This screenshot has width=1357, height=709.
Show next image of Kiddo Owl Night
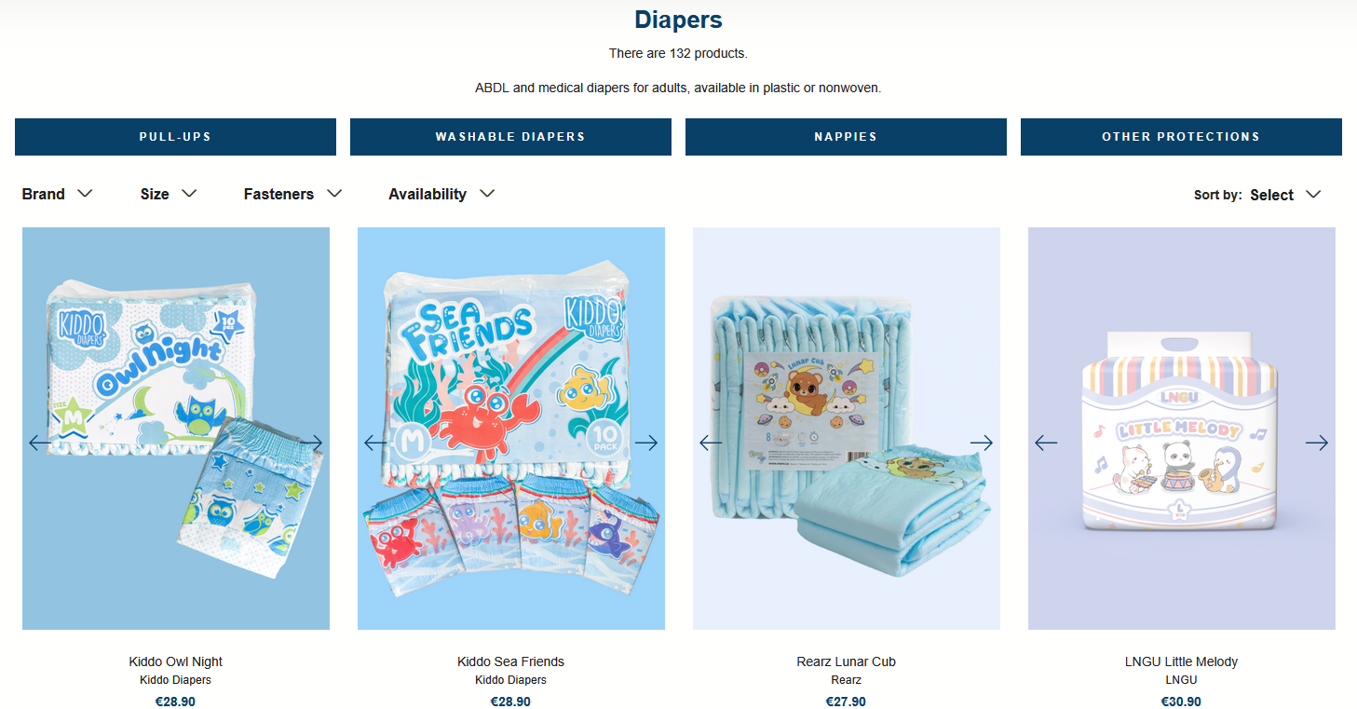pos(311,443)
